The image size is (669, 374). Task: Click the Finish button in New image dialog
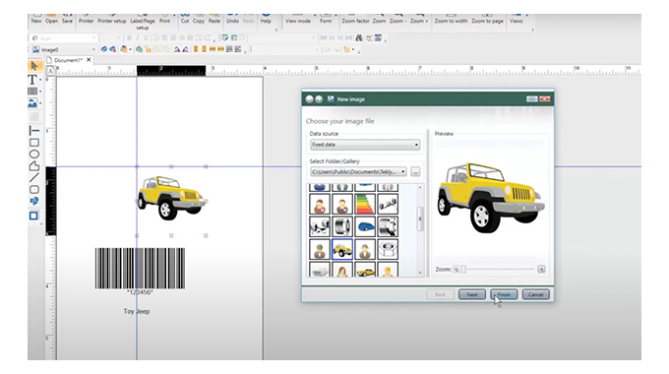pyautogui.click(x=504, y=294)
